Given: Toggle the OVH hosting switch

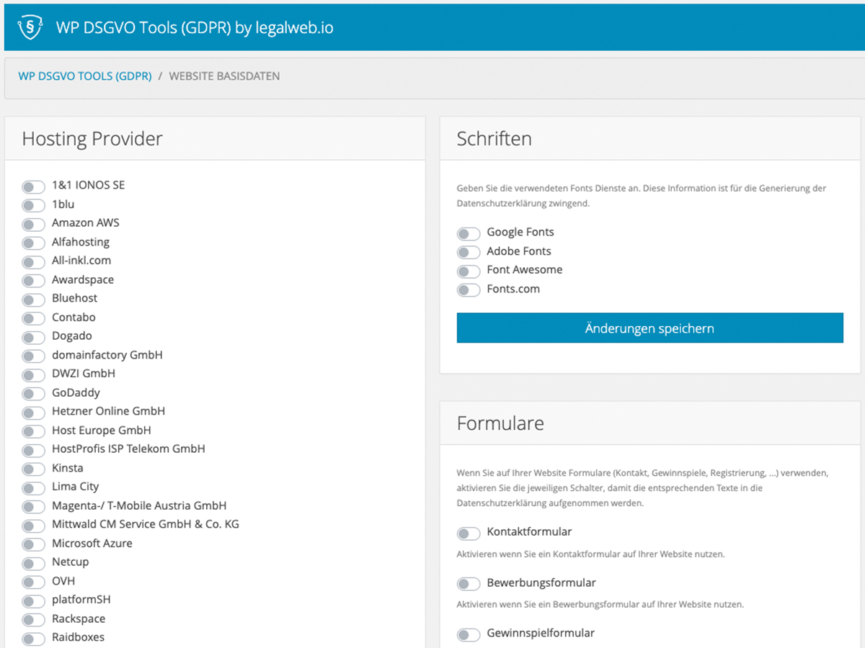Looking at the screenshot, I should coord(33,582).
